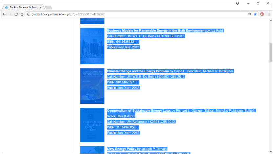The height and width of the screenshot is (154, 273).
Task: Click call number HD9502 .G66 2013 text
Action: [171, 77]
